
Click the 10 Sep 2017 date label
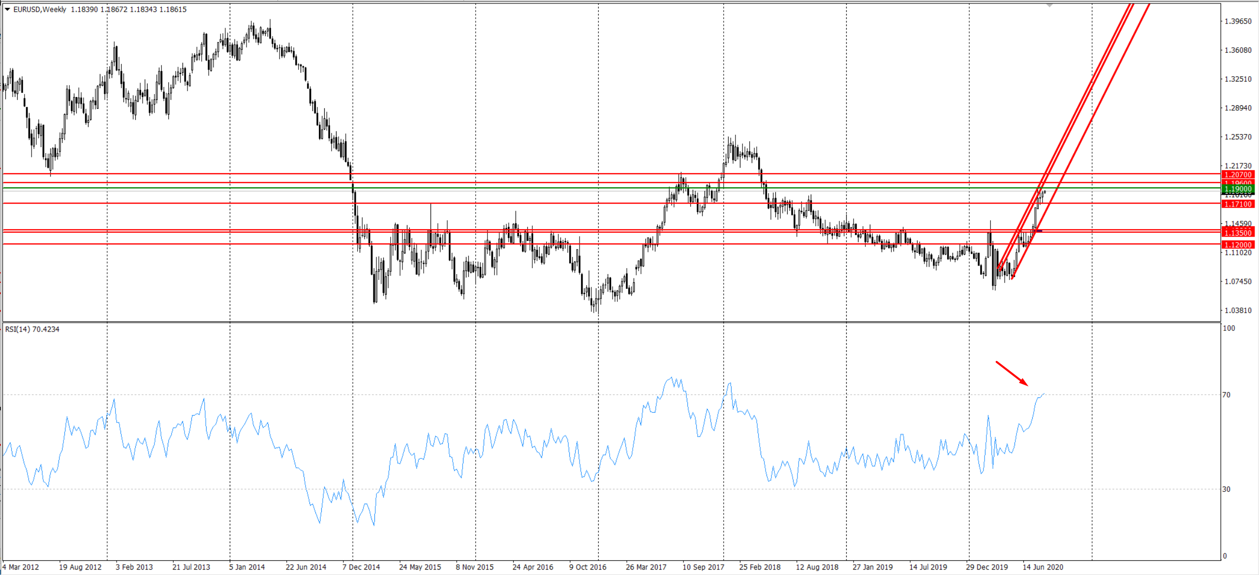pyautogui.click(x=703, y=567)
